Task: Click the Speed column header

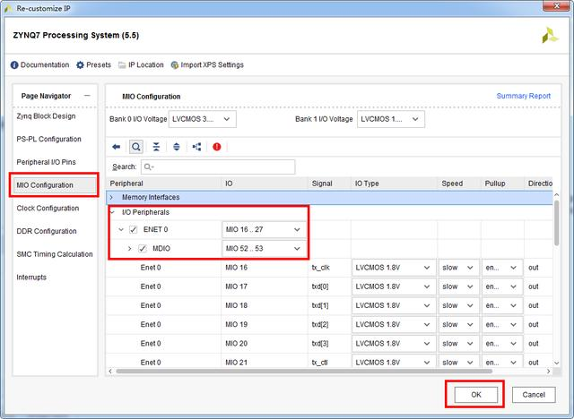Action: pyautogui.click(x=459, y=184)
